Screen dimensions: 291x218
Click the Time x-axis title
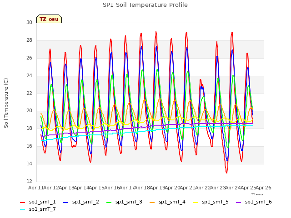(257, 194)
